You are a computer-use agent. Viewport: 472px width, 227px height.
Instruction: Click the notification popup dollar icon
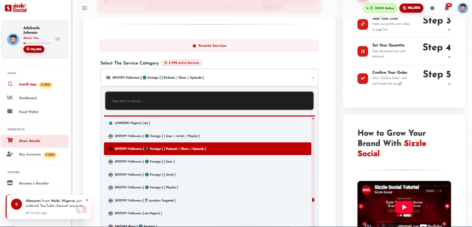click(x=17, y=204)
